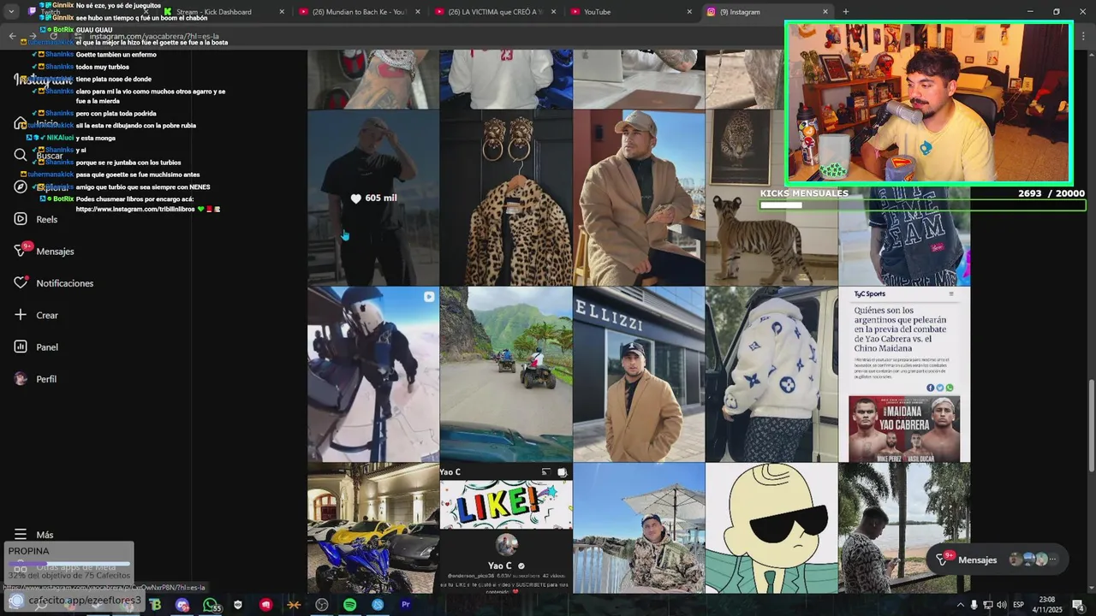Open Reels in Instagram sidebar

[x=36, y=219]
